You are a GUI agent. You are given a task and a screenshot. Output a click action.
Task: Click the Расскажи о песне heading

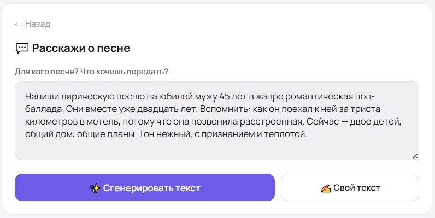coord(81,48)
